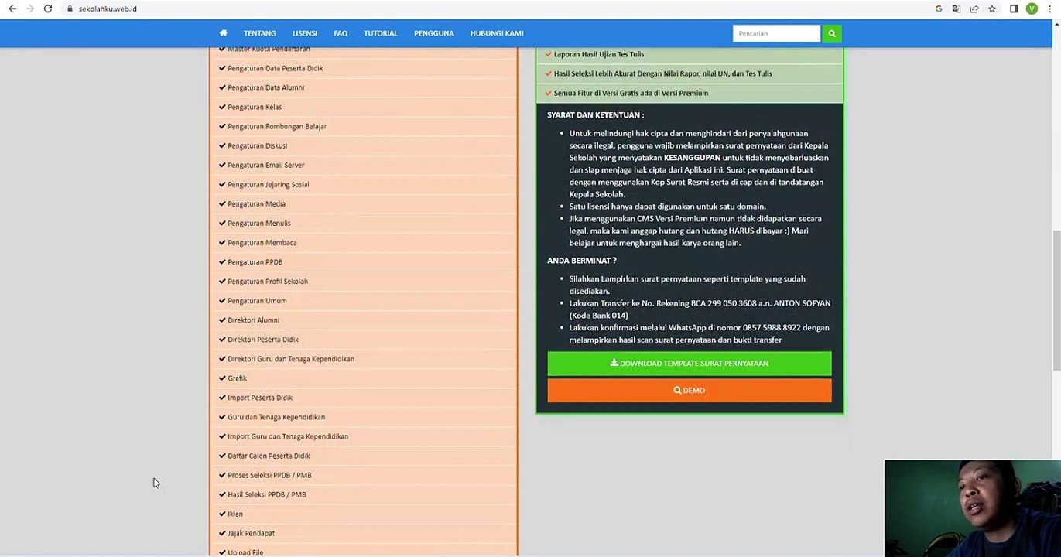Click 'Laporan Hasil Ujian Tes Tulis' text
The width and height of the screenshot is (1061, 557).
599,54
